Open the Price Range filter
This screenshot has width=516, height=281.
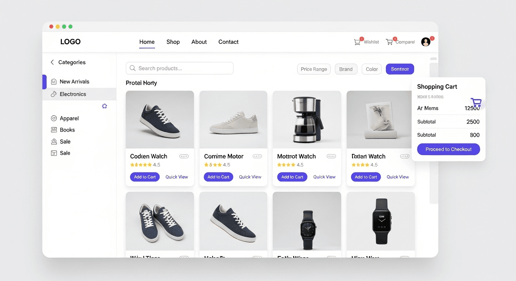pos(314,69)
